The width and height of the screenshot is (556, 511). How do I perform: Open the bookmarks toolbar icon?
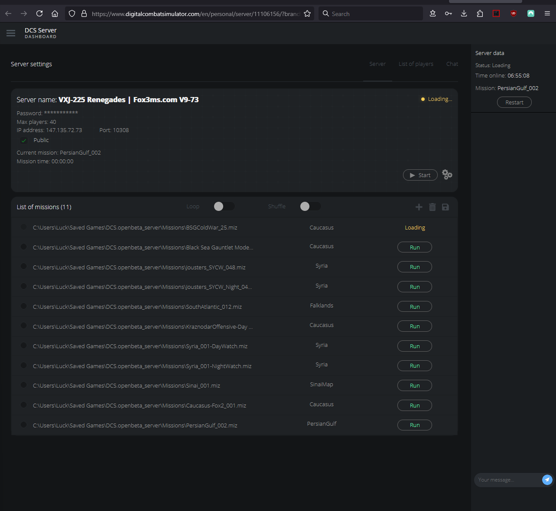coord(432,13)
